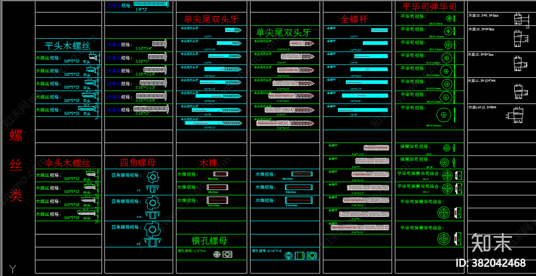Select the red 木榫 heading

pos(208,163)
